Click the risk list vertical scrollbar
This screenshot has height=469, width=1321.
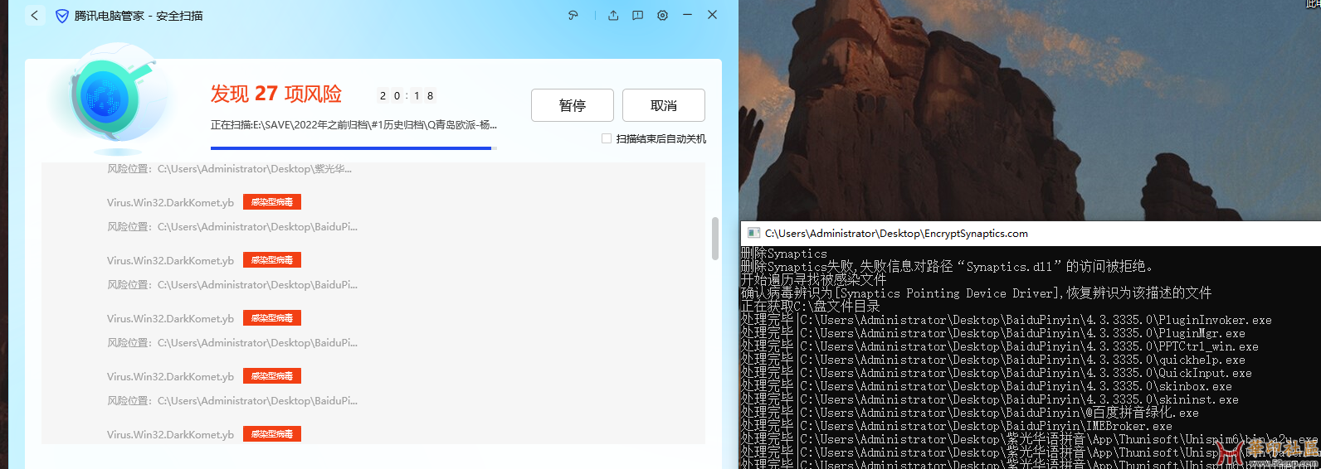pos(715,239)
